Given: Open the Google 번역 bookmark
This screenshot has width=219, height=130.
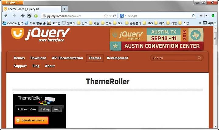Looking at the screenshot, I should 13,23.
